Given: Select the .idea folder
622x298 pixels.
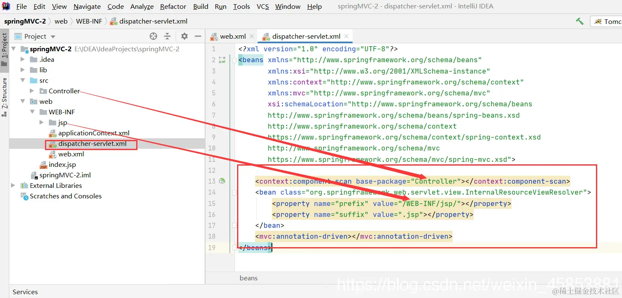Looking at the screenshot, I should pyautogui.click(x=47, y=59).
